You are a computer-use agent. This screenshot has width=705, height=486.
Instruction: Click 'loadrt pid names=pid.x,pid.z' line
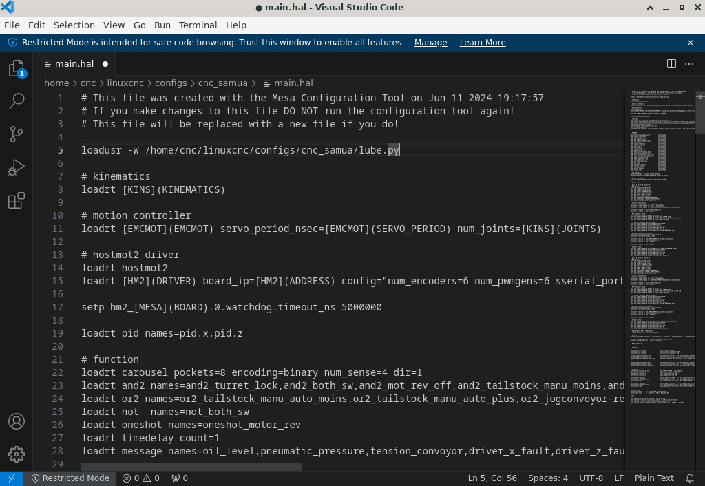click(162, 334)
